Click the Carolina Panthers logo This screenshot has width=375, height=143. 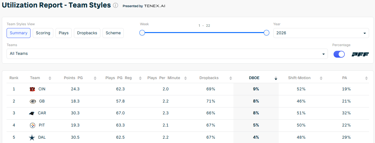[x=32, y=113]
